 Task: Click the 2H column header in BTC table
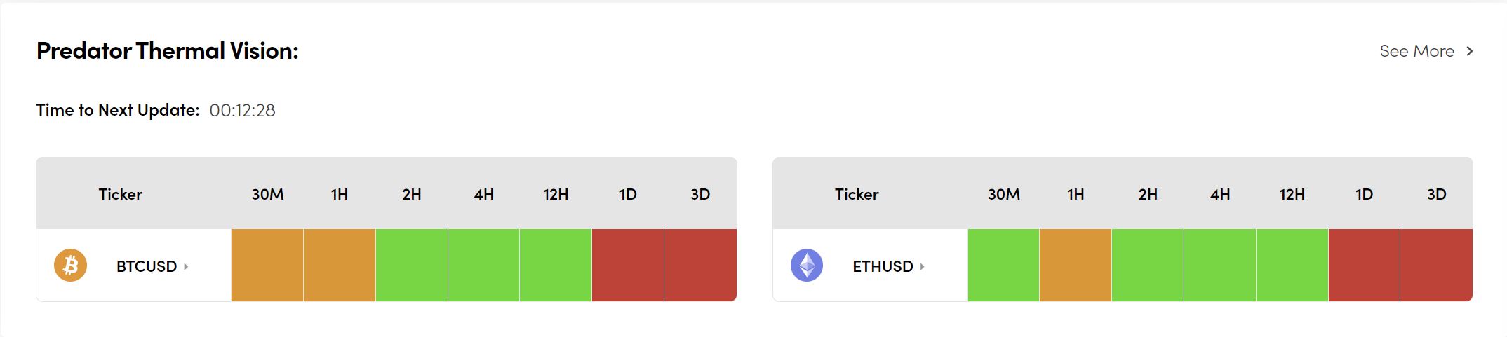tap(412, 194)
